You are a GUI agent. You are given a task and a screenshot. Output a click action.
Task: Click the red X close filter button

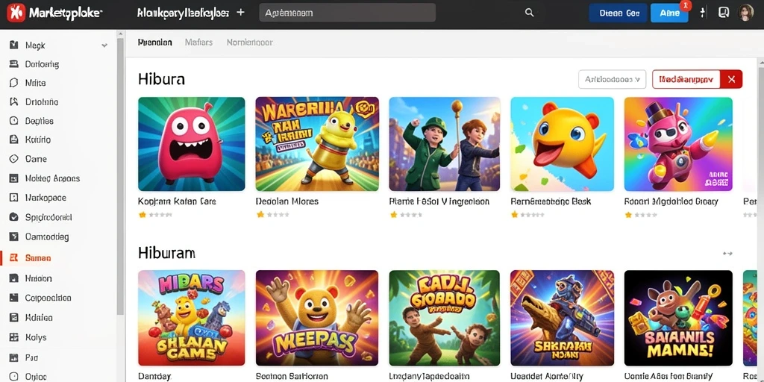[x=731, y=79]
